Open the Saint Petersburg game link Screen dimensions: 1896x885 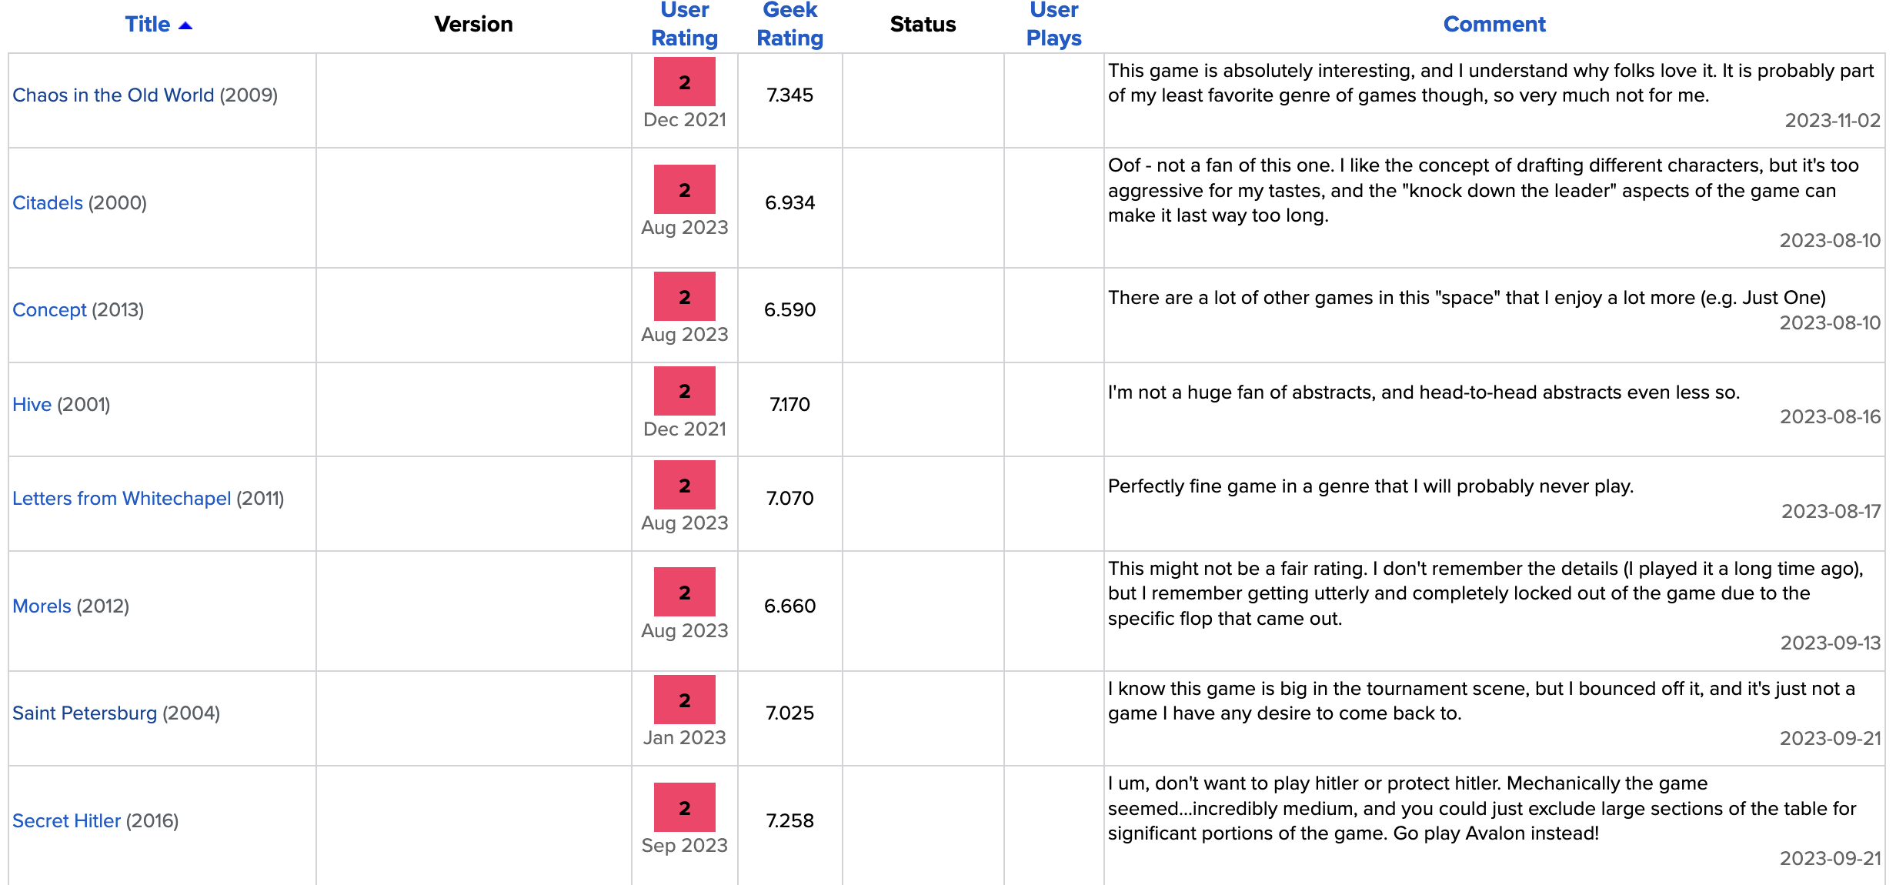[85, 713]
